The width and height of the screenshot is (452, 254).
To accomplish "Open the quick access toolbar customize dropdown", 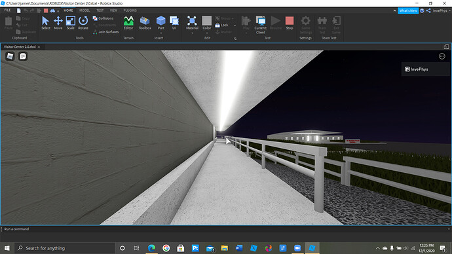I will 58,11.
